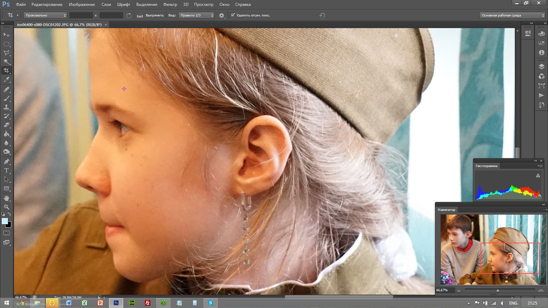Open the 'Фильтр' menu
This screenshot has height=308, width=548.
(x=170, y=4)
